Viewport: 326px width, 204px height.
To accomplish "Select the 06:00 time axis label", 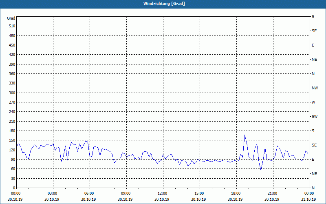I will 90,193.
